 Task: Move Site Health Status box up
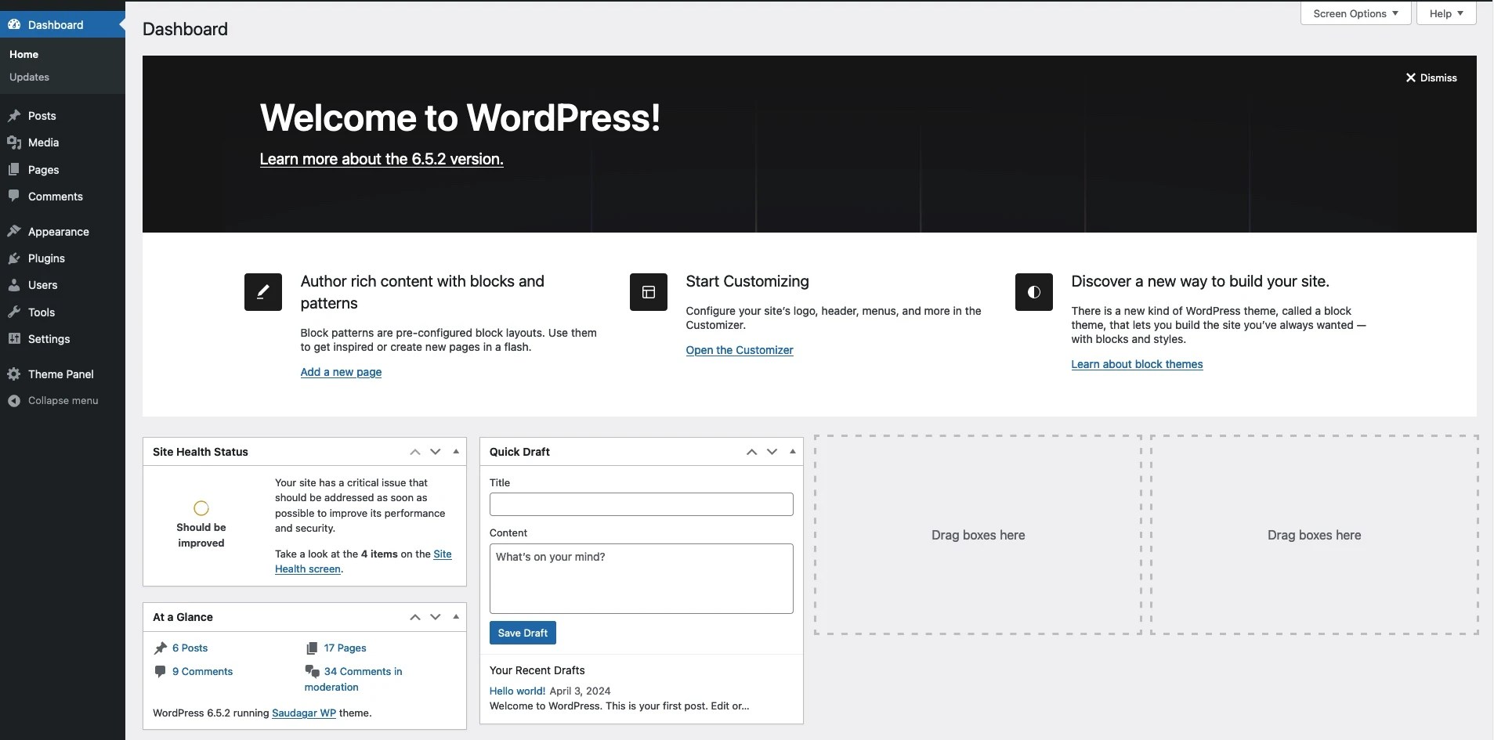tap(415, 452)
